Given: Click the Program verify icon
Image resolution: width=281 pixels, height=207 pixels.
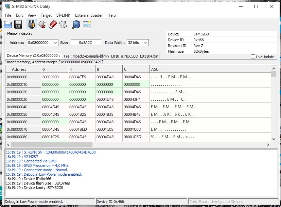Looking at the screenshot, I should pos(63,25).
